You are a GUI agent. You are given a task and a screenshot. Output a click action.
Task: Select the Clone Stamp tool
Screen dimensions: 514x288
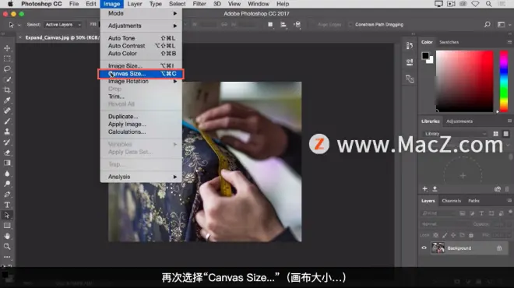[x=7, y=132]
